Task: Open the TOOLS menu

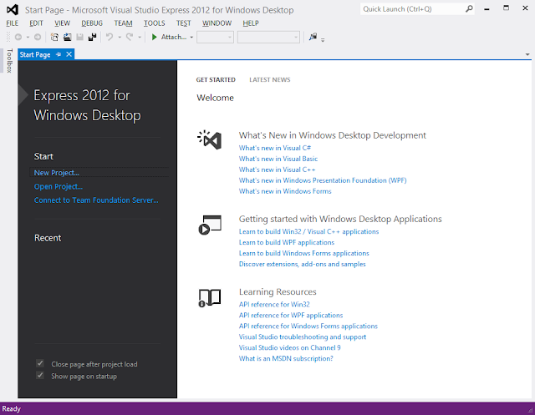Action: pos(154,23)
